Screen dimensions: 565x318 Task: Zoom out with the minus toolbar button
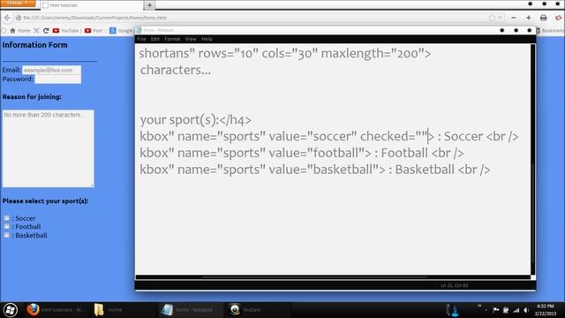pyautogui.click(x=514, y=18)
